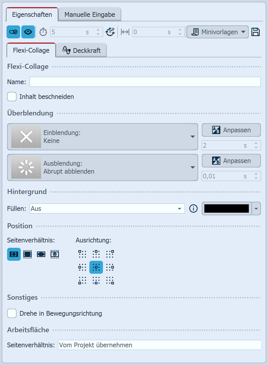Select bottom-right alignment grid icon
The width and height of the screenshot is (268, 365).
pos(110,281)
